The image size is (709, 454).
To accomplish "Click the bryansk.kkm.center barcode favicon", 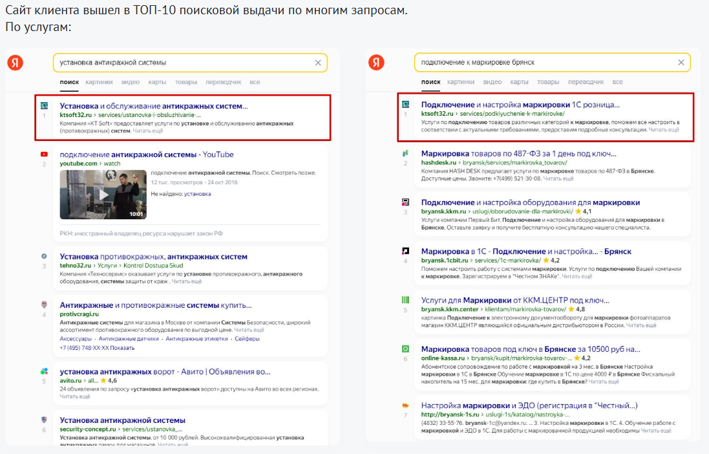I will click(x=406, y=299).
